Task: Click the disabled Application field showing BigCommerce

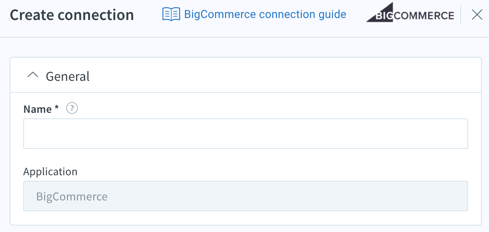Action: 245,196
